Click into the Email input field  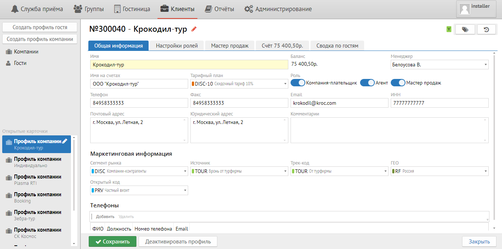[x=339, y=103]
